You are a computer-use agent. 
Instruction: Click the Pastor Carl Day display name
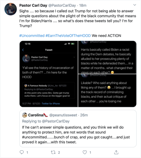click(x=33, y=5)
